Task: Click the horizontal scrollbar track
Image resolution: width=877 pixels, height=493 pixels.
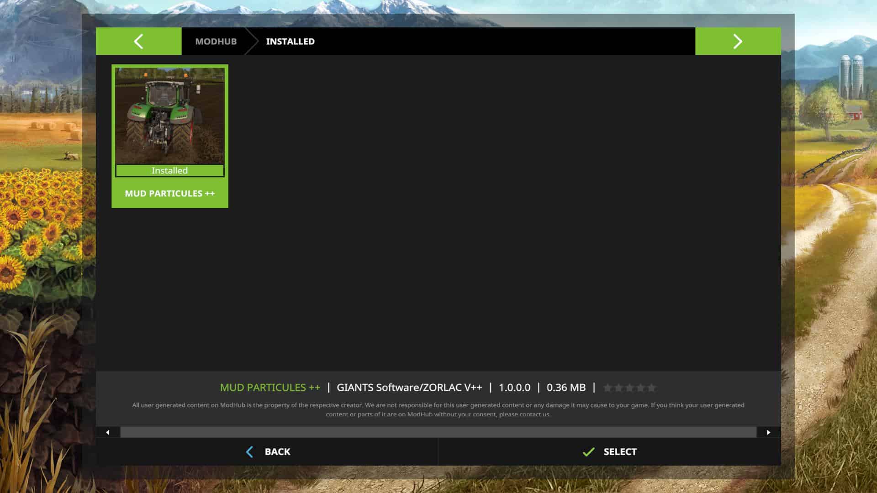Action: (x=438, y=432)
